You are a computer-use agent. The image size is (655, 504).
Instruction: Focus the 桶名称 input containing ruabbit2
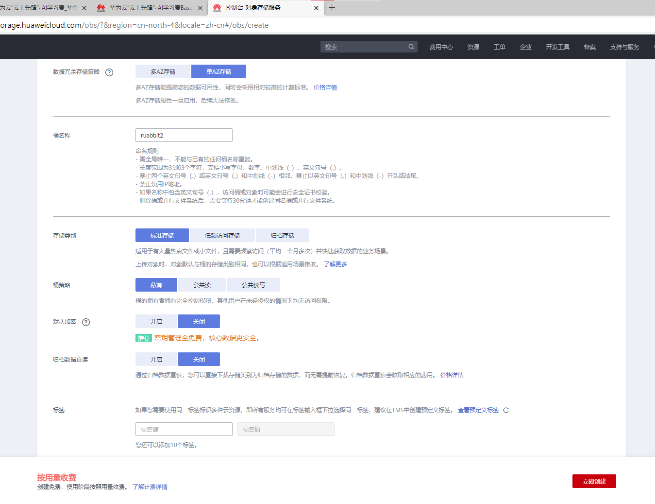pos(184,135)
